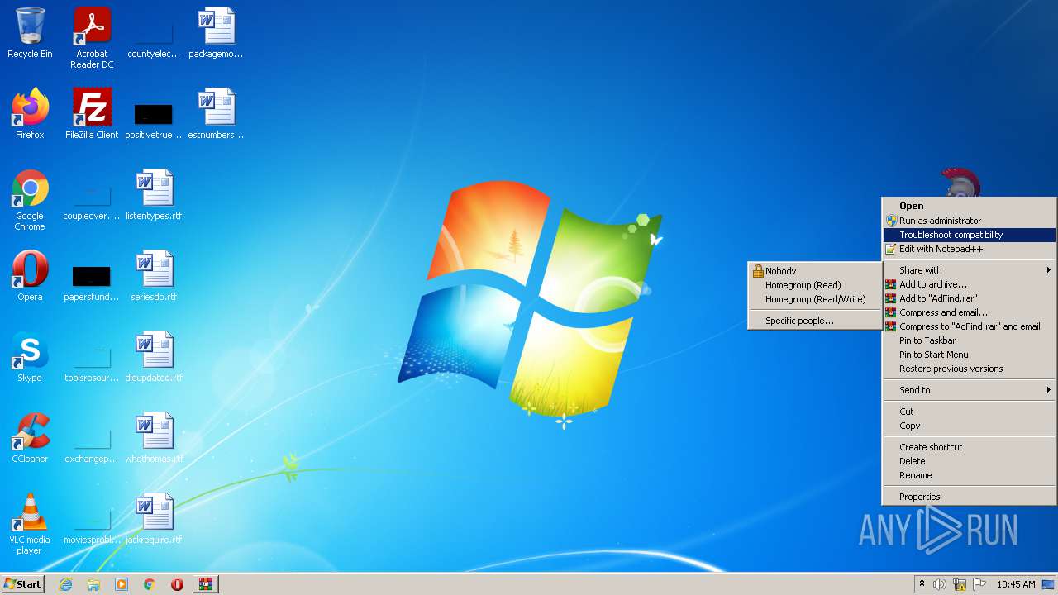This screenshot has height=595, width=1058.
Task: Open the Recycle Bin desktop icon
Action: (30, 33)
